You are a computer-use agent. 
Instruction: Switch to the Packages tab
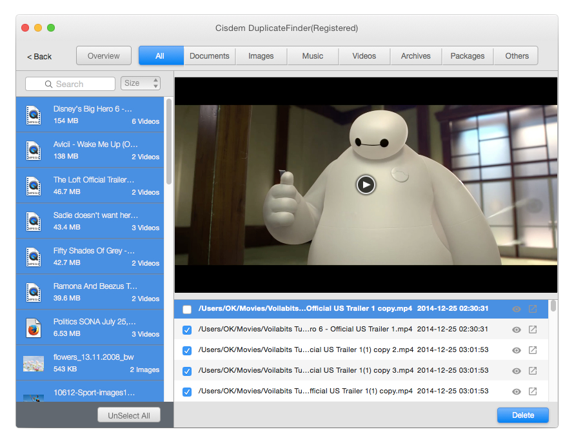pyautogui.click(x=468, y=55)
